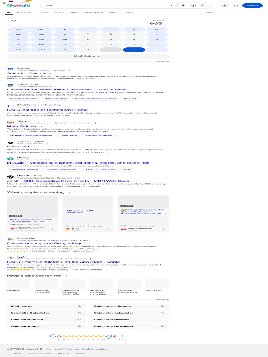The width and height of the screenshot is (268, 357).
Task: Click the percent key
Action: point(134,29)
